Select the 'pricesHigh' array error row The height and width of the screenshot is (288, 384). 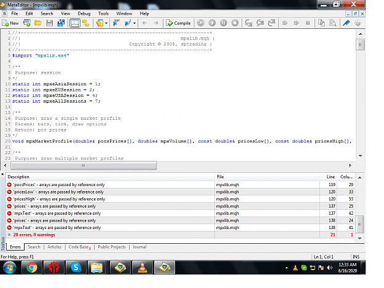(x=181, y=199)
